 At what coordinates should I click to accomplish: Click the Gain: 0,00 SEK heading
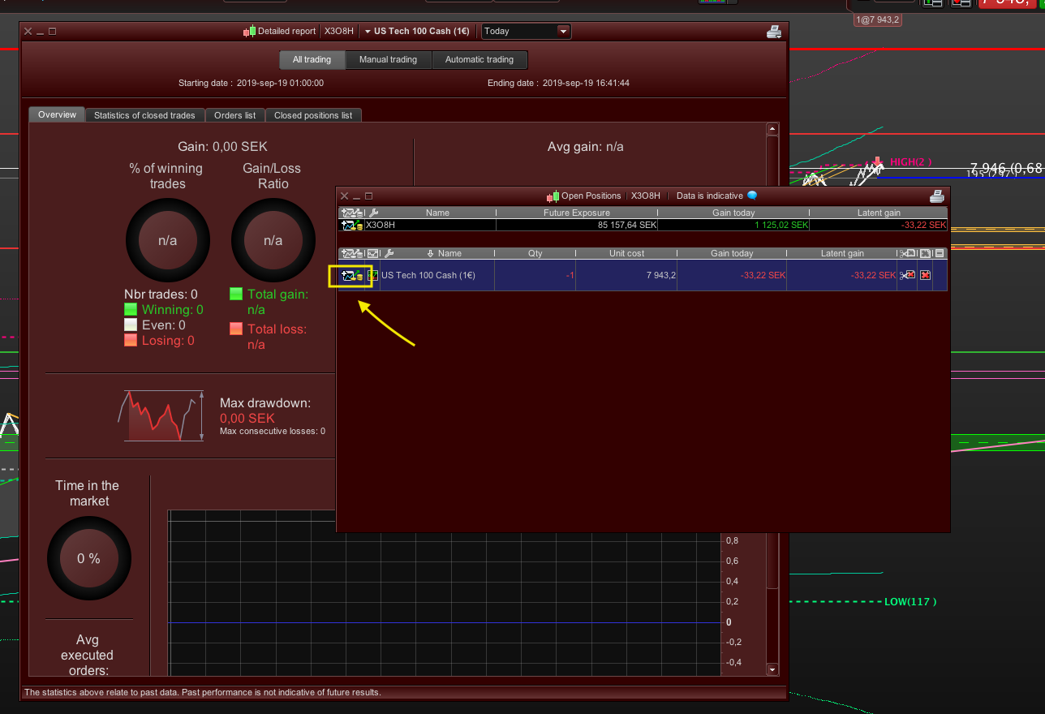click(x=223, y=147)
